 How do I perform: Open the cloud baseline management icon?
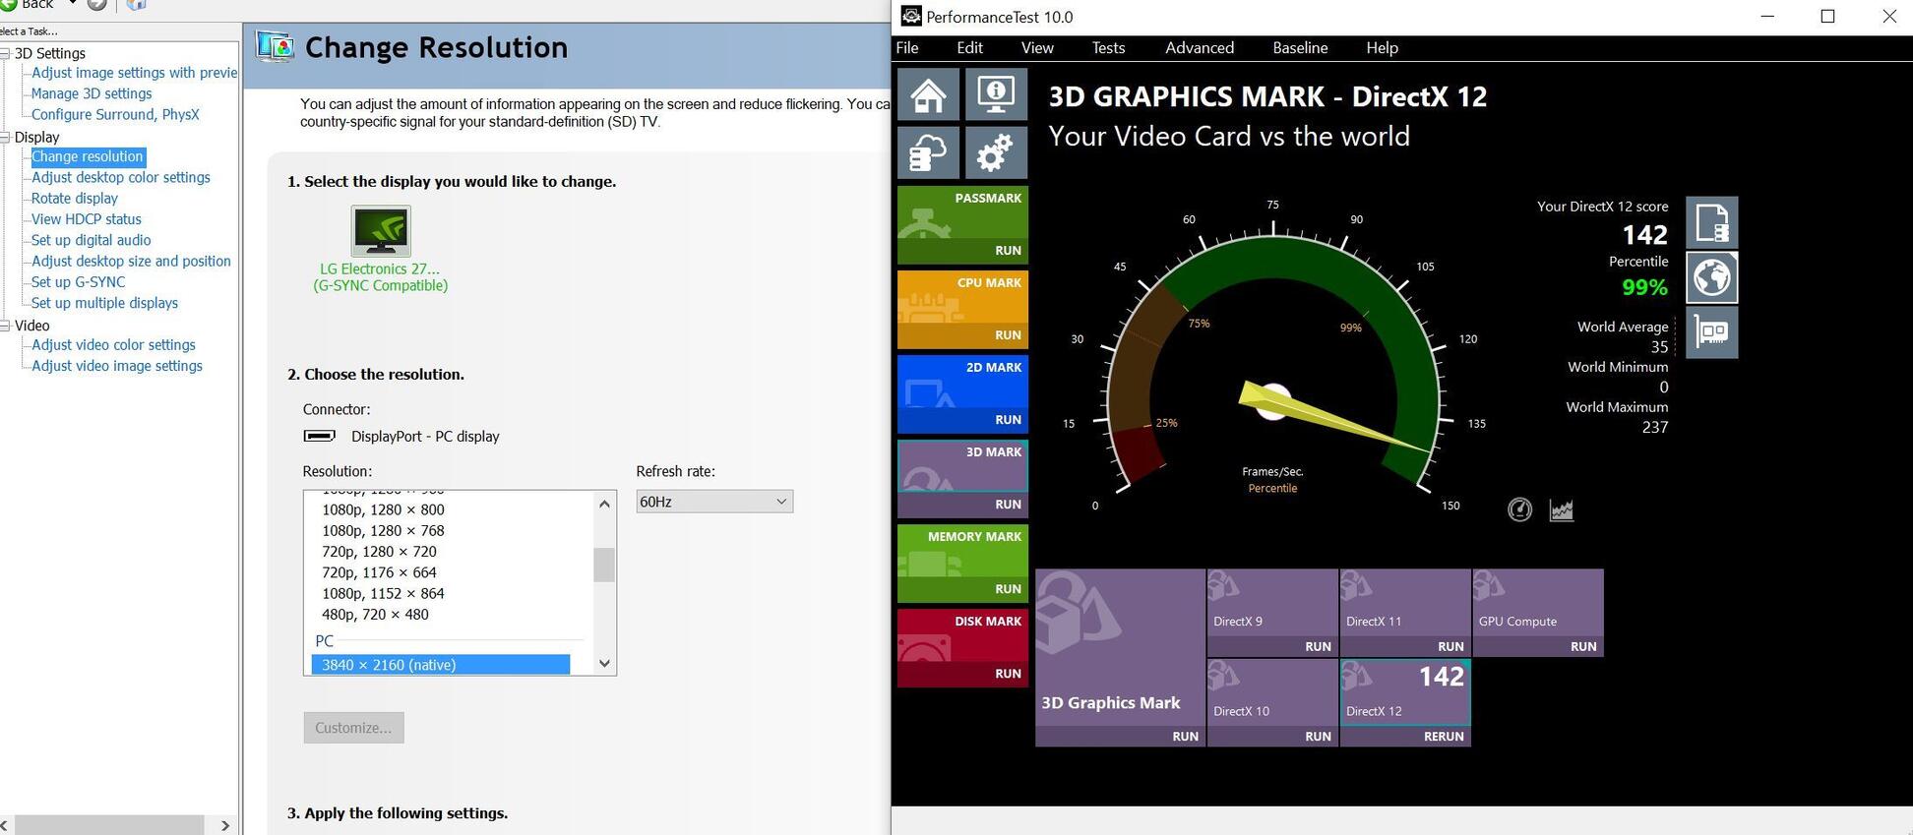928,152
